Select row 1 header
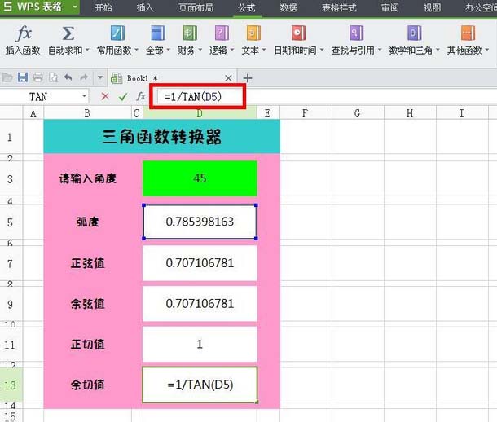Screen dimensions: 497x422 (11, 137)
